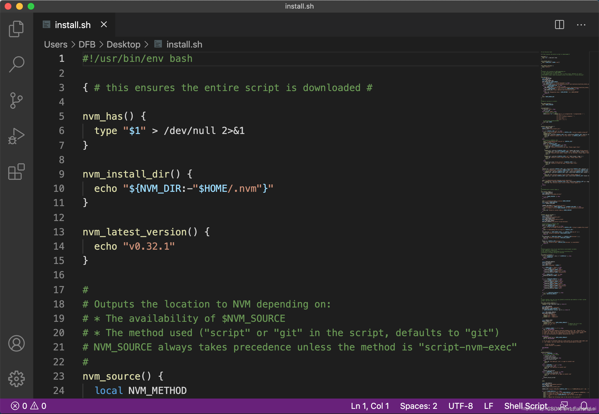Change language mode Shell Script

click(526, 406)
